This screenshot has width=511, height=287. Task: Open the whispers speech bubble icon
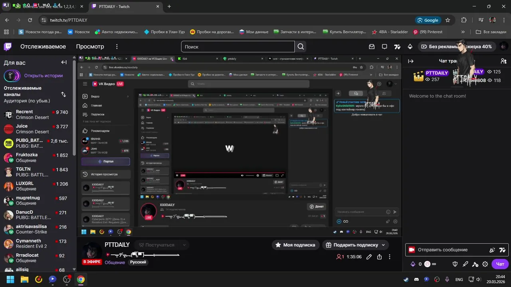(384, 47)
